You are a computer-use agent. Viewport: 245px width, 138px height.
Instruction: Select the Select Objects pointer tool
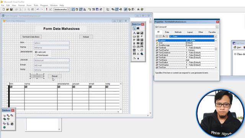pyautogui.click(x=134, y=28)
